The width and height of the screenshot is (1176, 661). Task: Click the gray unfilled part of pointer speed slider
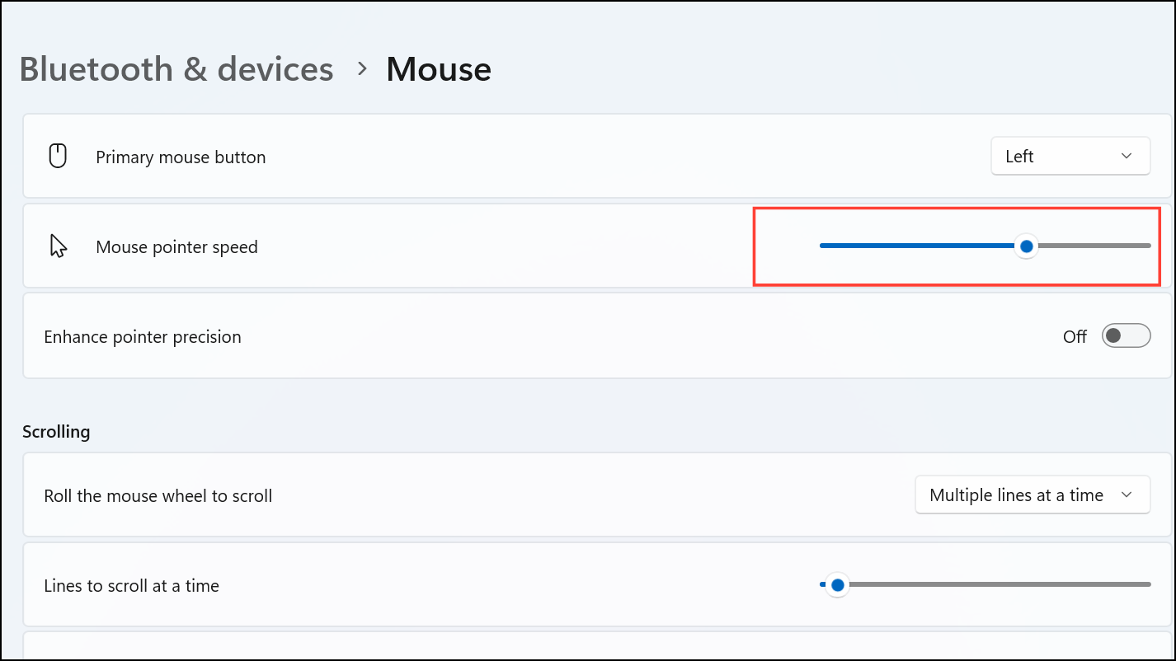[x=1094, y=246]
